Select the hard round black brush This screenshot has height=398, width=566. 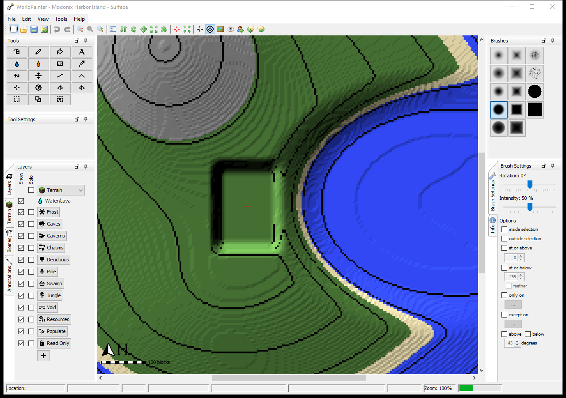click(x=535, y=92)
